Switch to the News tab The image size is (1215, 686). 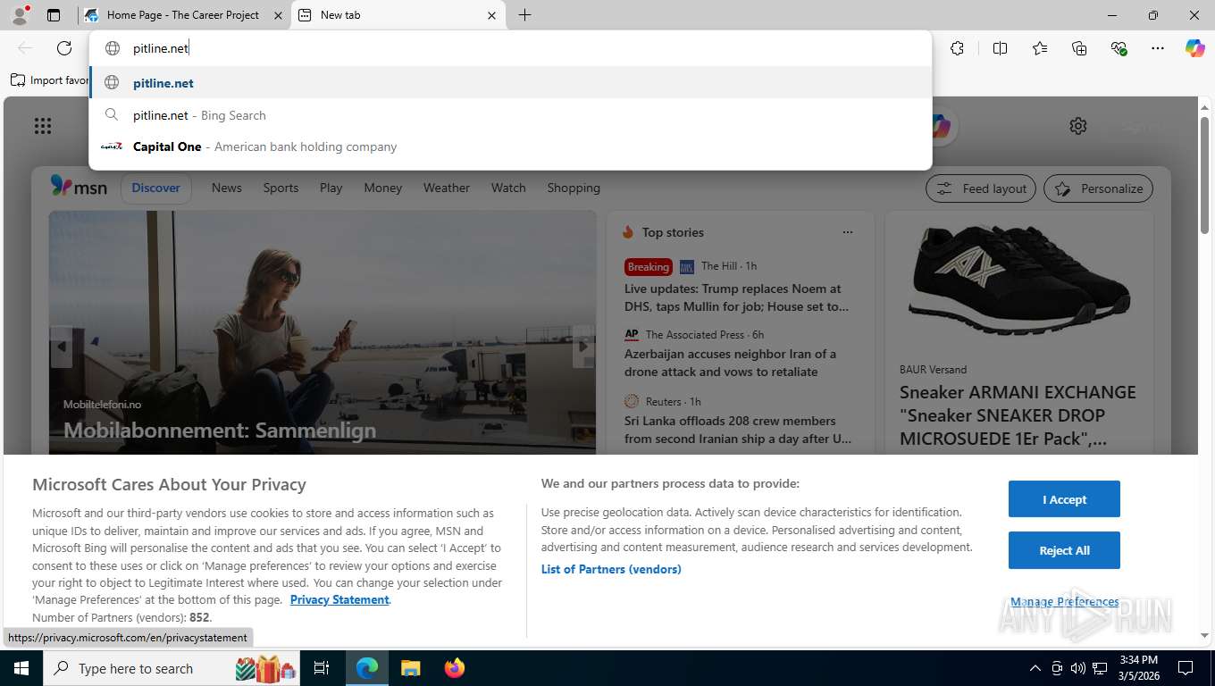[x=227, y=188]
